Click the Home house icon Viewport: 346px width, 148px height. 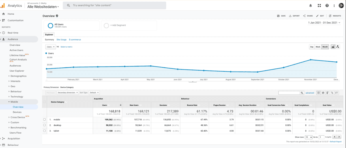(x=3, y=14)
